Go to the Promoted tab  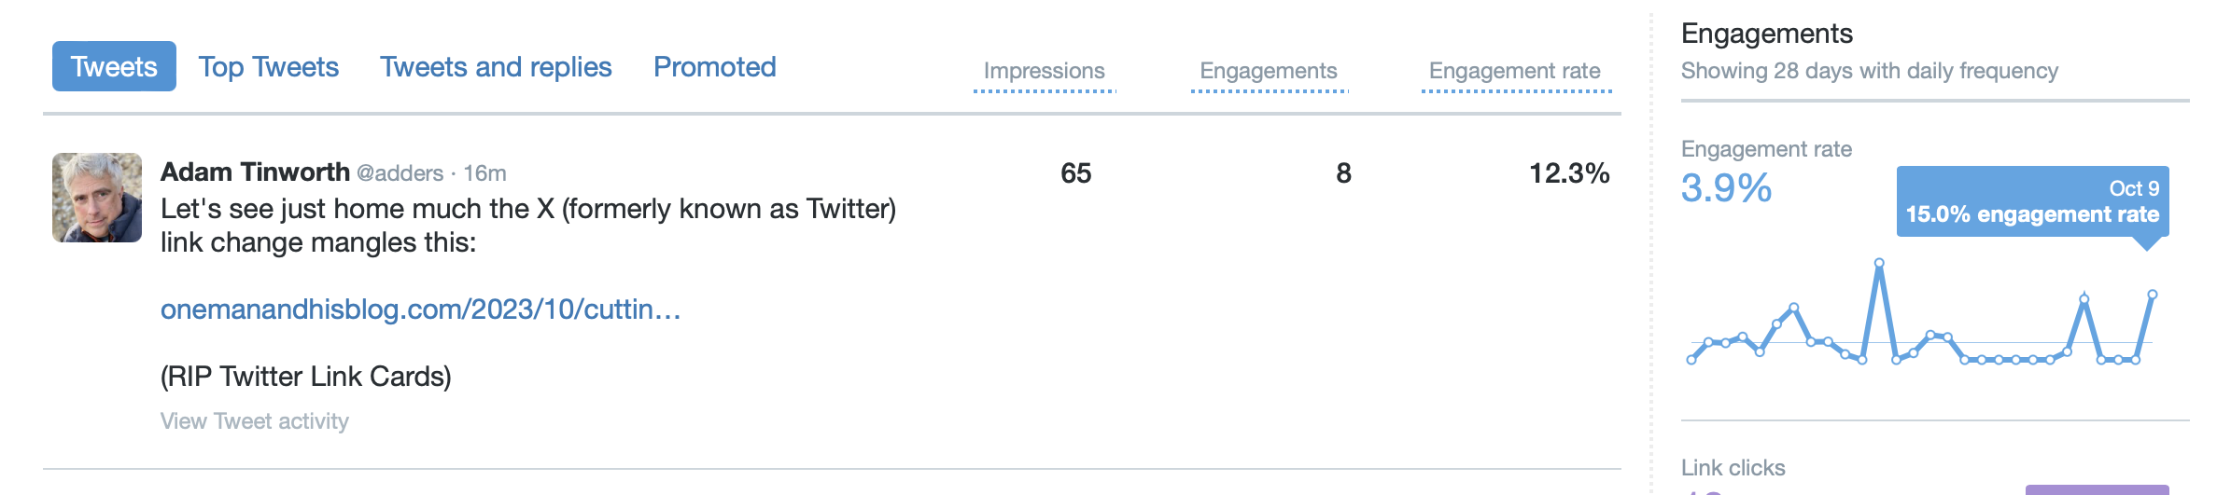[x=714, y=67]
